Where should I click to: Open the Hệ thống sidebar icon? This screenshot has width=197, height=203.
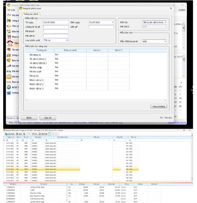click(9, 15)
